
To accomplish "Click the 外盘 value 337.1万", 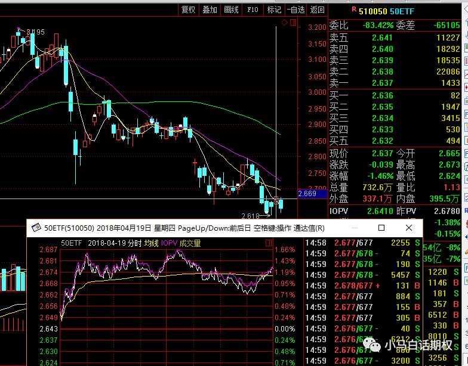I will coord(377,199).
